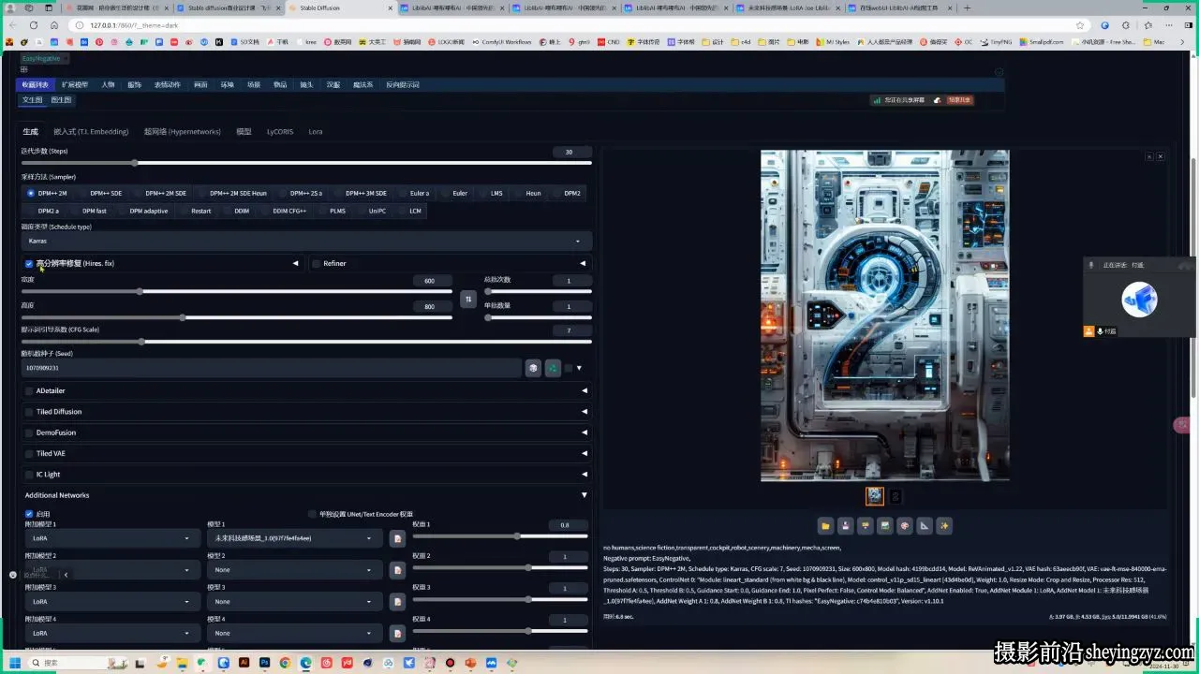Enable the Refiner checkbox
This screenshot has height=674, width=1199.
click(x=316, y=264)
